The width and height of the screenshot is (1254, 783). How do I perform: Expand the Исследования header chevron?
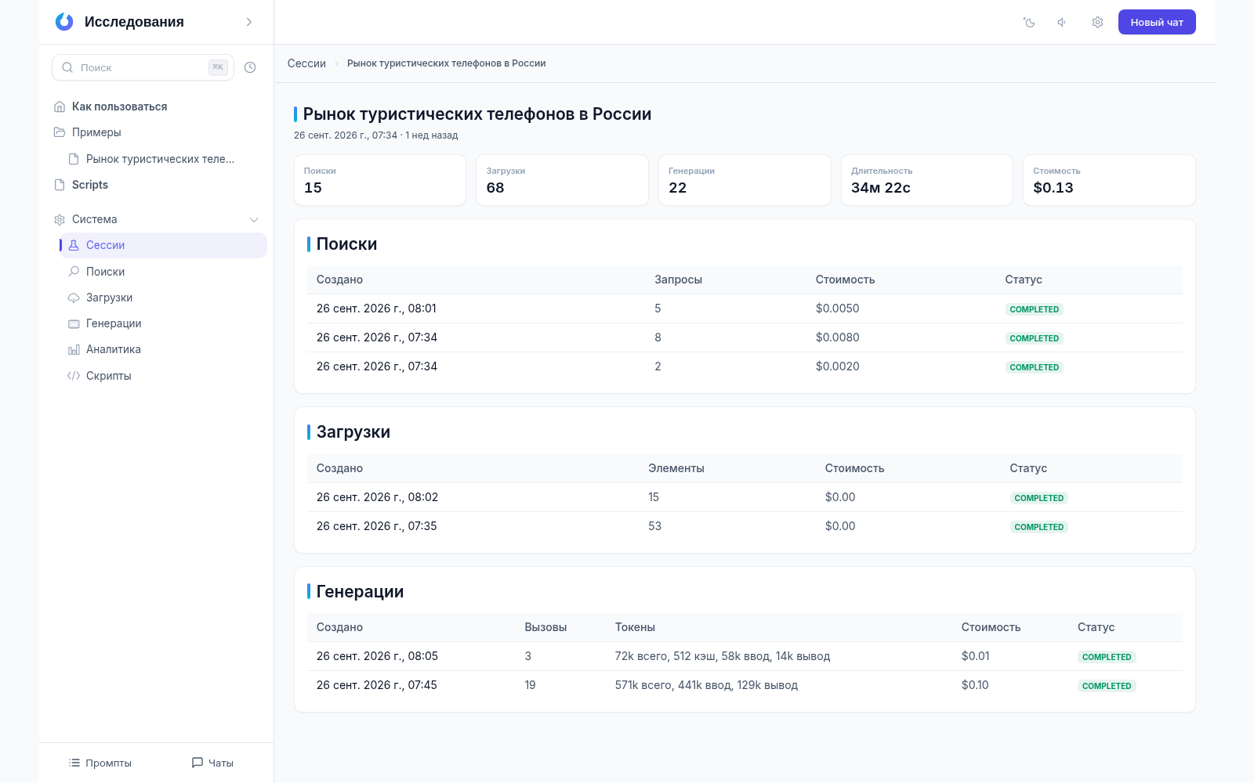pyautogui.click(x=249, y=22)
